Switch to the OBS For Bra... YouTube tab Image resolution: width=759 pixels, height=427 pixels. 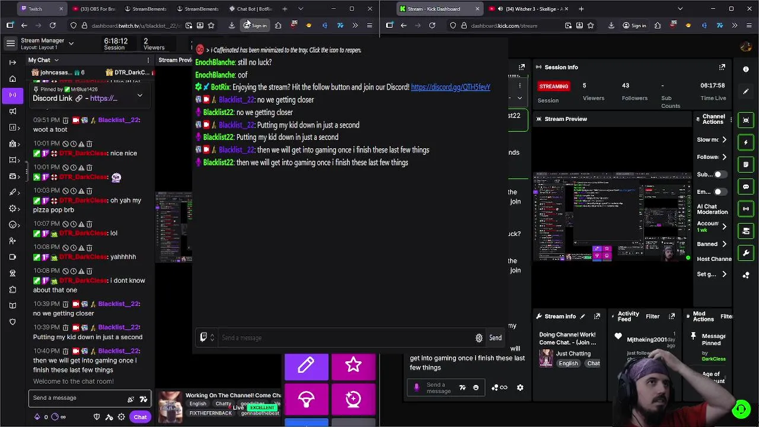95,9
